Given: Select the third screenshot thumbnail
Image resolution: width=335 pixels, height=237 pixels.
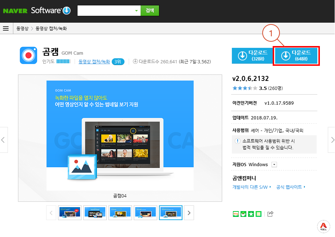Looking at the screenshot, I should pyautogui.click(x=120, y=213).
